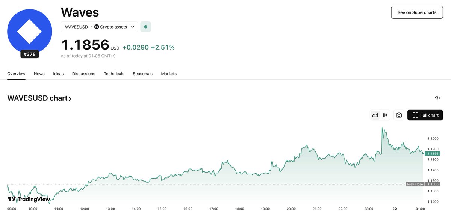This screenshot has height=218, width=451.
Task: Switch to area chart view
Action: click(375, 115)
